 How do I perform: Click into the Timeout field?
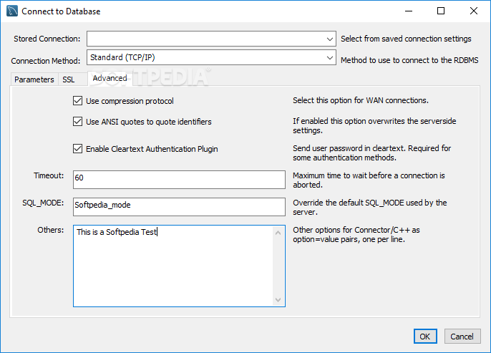[x=179, y=180]
